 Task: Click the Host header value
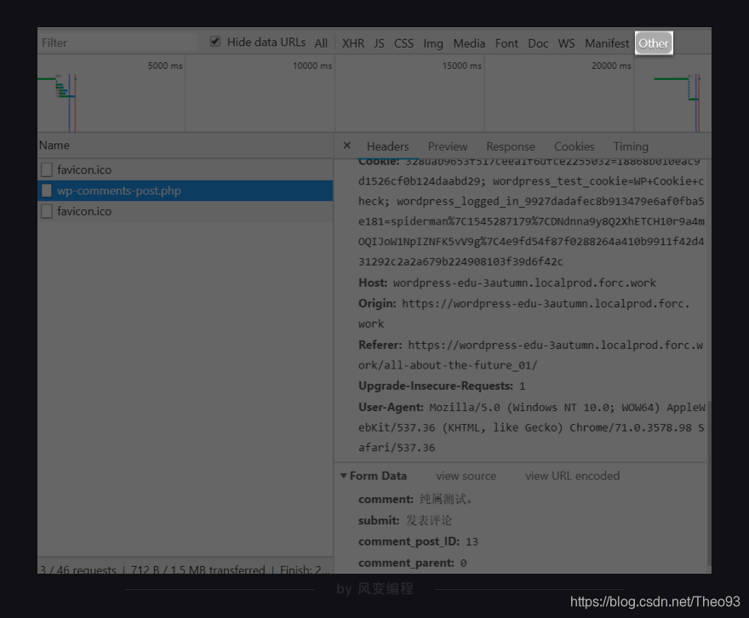(524, 283)
